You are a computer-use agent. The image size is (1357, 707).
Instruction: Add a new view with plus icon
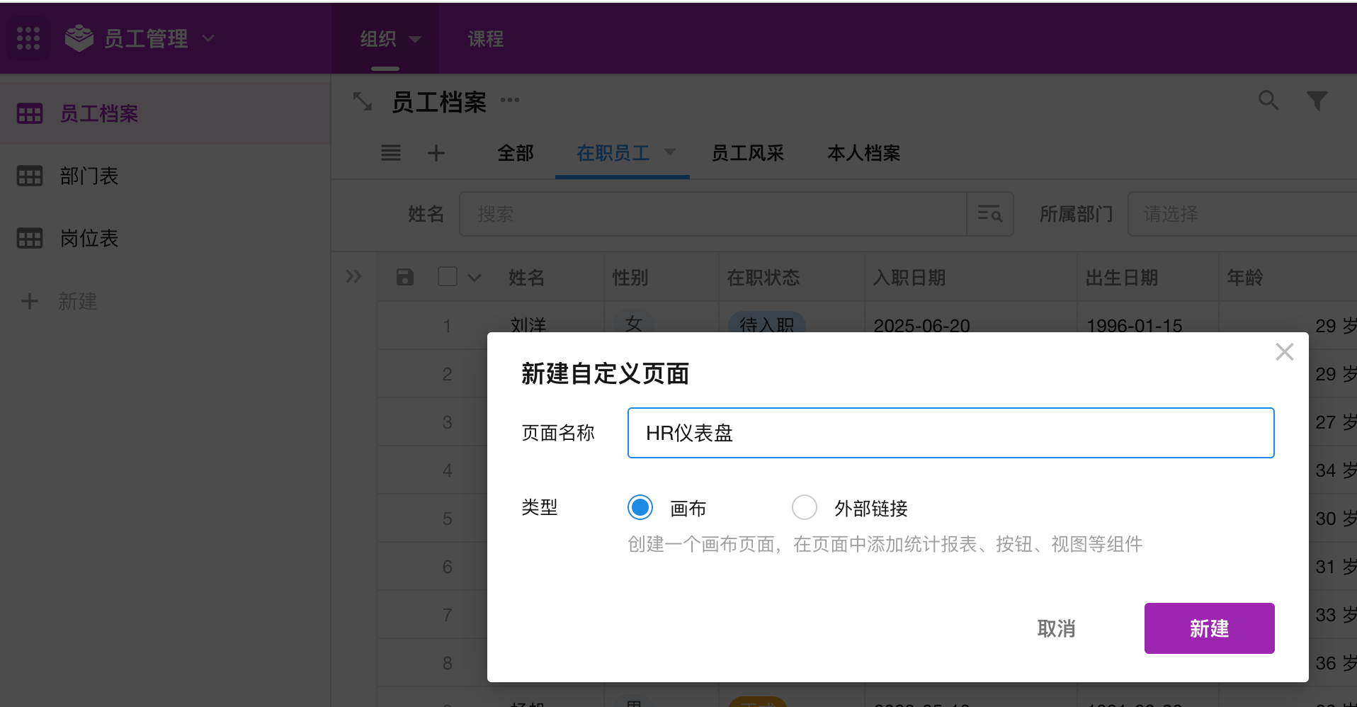tap(436, 153)
